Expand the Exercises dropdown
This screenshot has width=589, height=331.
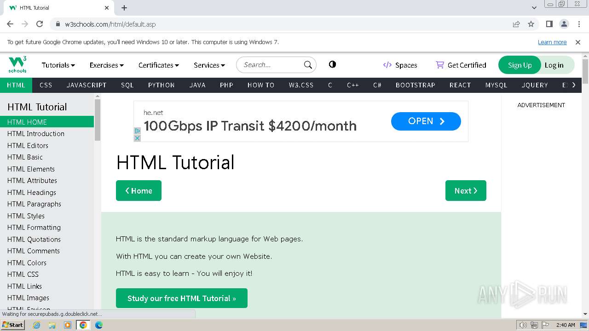pyautogui.click(x=107, y=65)
